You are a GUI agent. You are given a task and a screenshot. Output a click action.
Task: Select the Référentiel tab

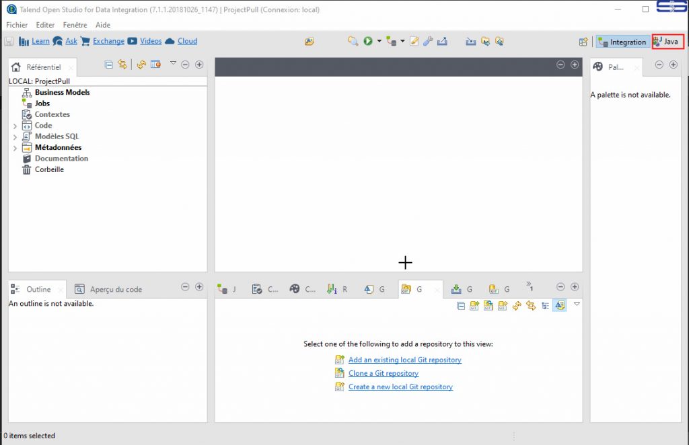pyautogui.click(x=42, y=67)
